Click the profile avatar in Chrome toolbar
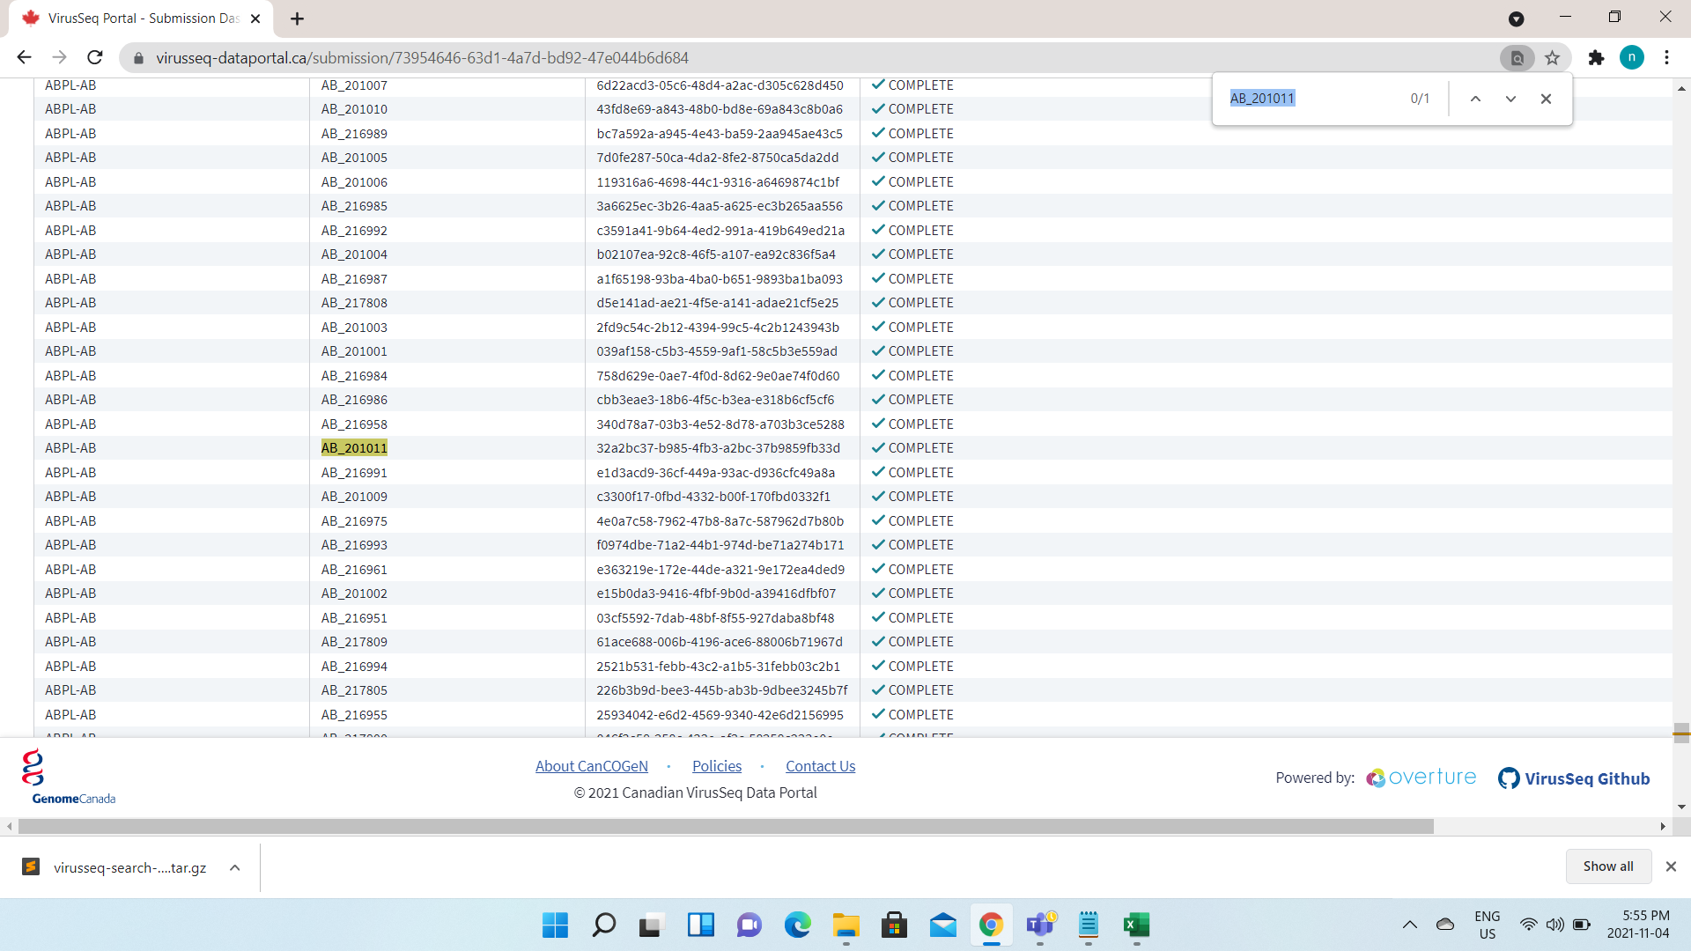The width and height of the screenshot is (1691, 951). (1633, 57)
